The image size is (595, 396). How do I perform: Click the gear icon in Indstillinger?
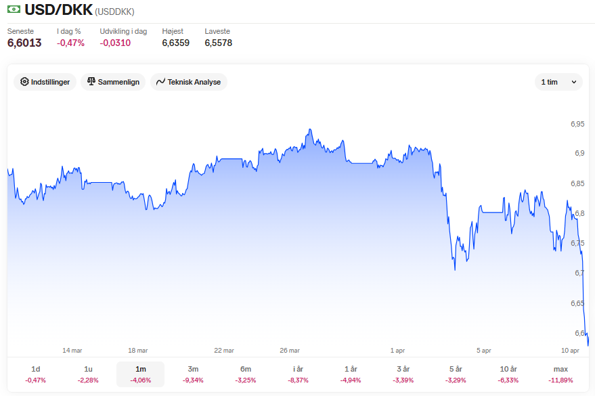(x=24, y=81)
